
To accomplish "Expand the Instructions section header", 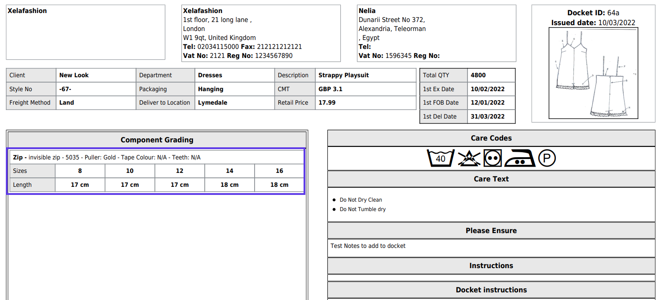I will click(491, 265).
